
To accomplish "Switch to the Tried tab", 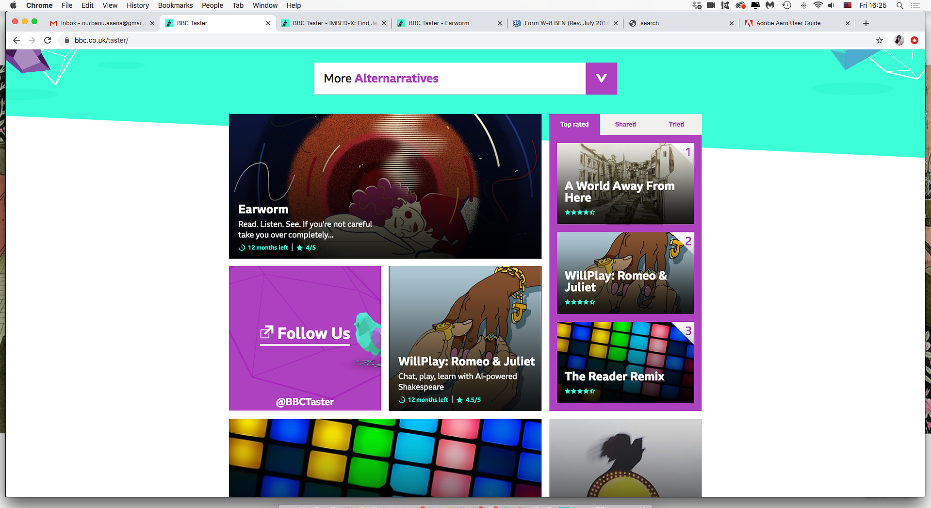I will tap(676, 125).
